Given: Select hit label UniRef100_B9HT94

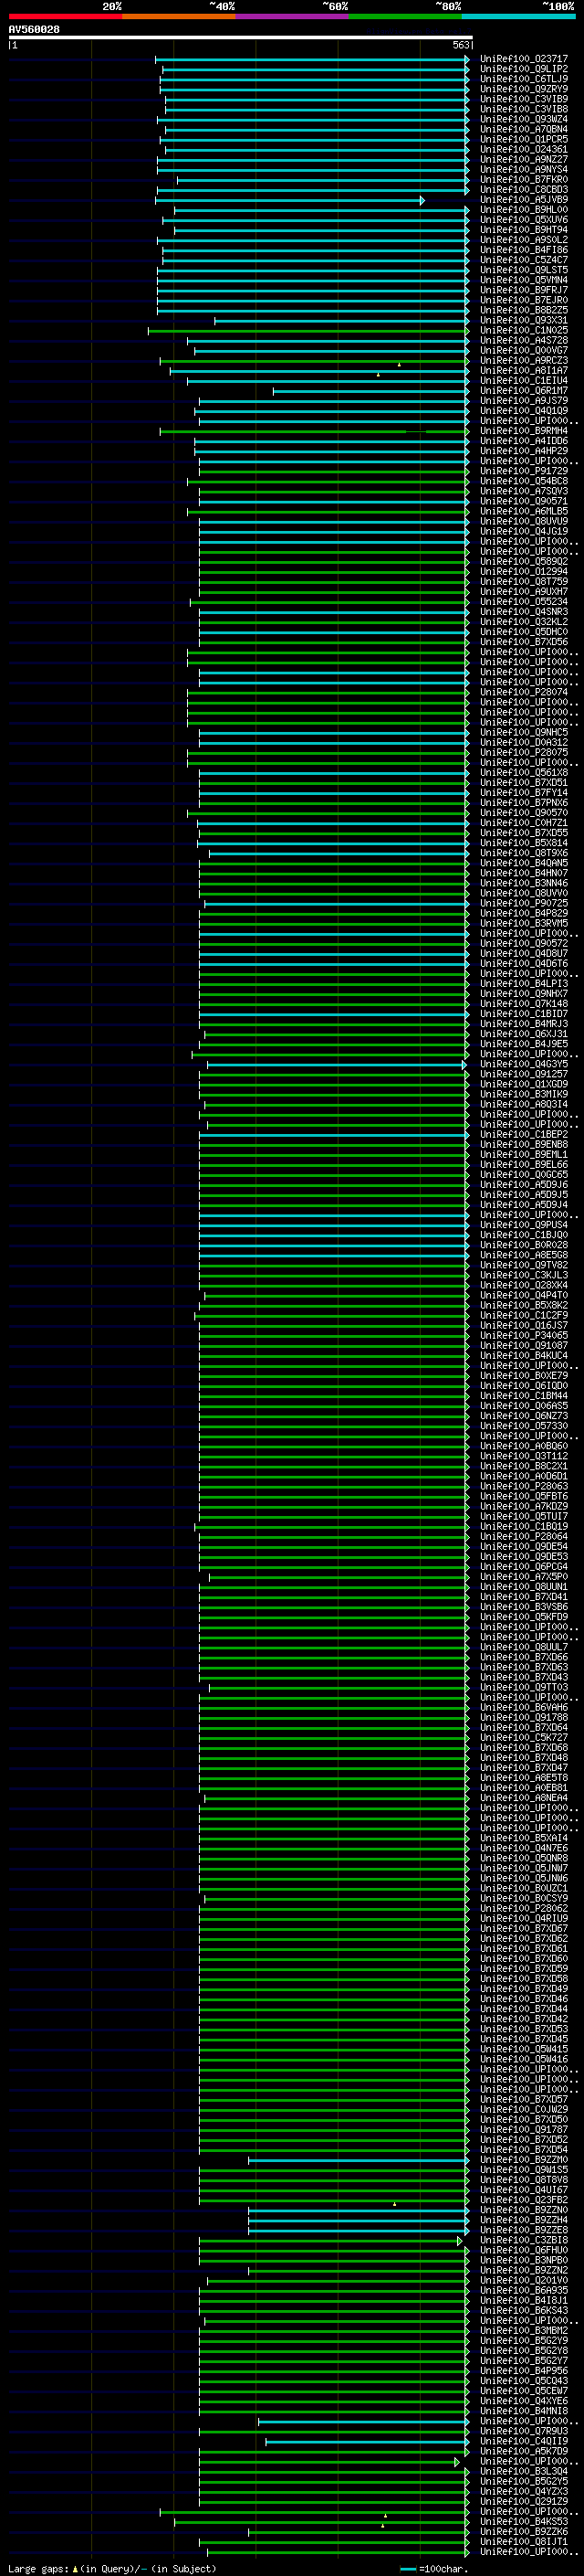Looking at the screenshot, I should click(524, 230).
